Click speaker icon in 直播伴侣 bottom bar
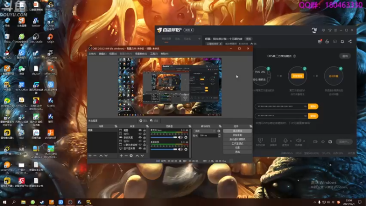This screenshot has height=206, width=366. coord(298,141)
